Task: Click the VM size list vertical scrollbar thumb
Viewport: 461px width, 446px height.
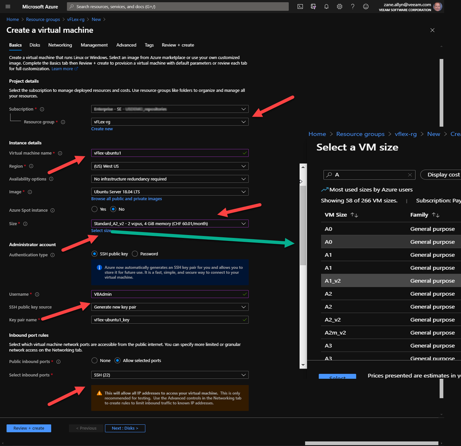Action: click(x=303, y=225)
